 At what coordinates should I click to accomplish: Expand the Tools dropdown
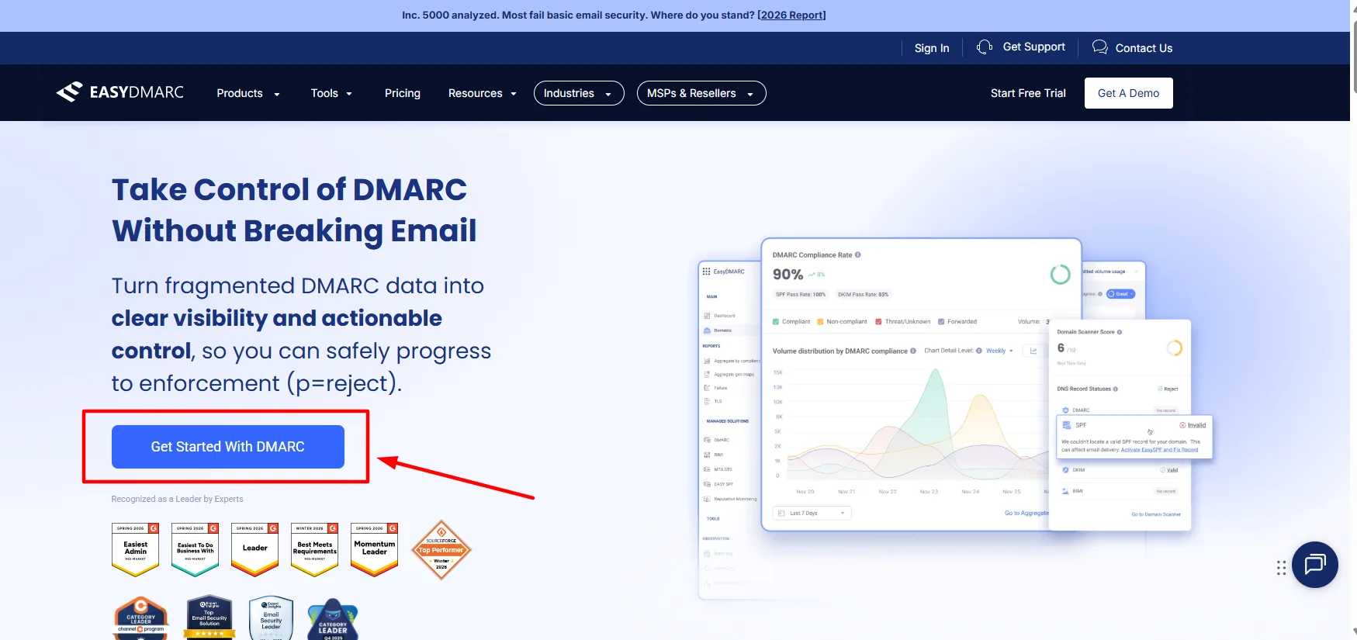point(332,93)
